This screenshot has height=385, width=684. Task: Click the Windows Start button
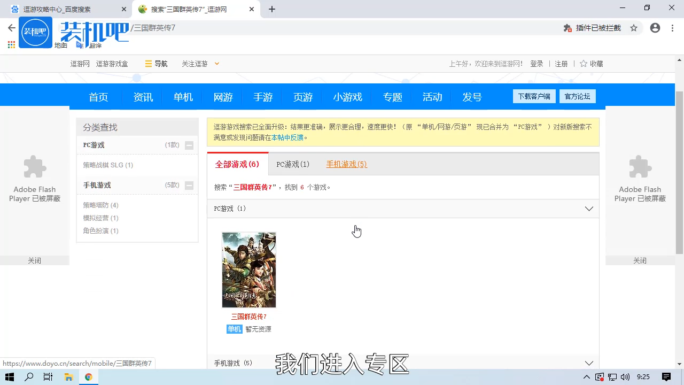pyautogui.click(x=9, y=376)
